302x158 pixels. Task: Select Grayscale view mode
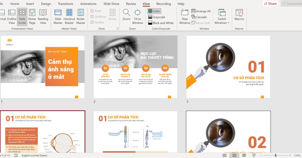[x=156, y=17]
